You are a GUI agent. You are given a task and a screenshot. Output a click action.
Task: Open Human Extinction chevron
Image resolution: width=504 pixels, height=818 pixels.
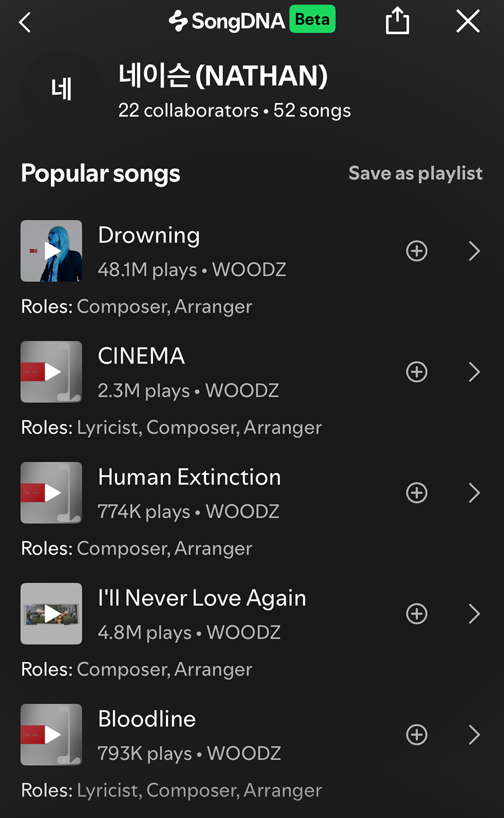tap(474, 493)
